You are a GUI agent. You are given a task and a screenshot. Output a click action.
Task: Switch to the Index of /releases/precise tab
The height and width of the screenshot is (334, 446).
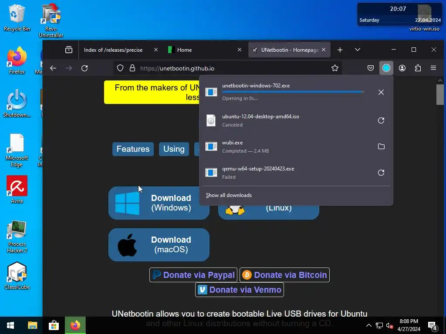coord(113,50)
